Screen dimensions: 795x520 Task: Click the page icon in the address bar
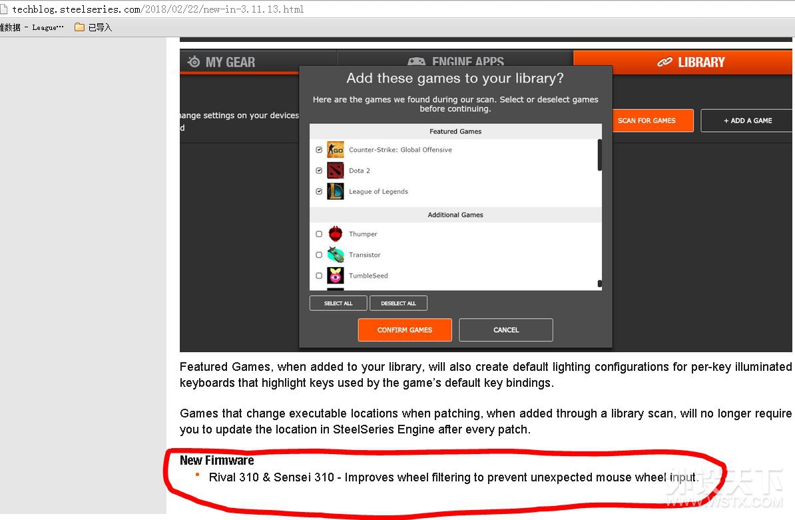pyautogui.click(x=3, y=9)
